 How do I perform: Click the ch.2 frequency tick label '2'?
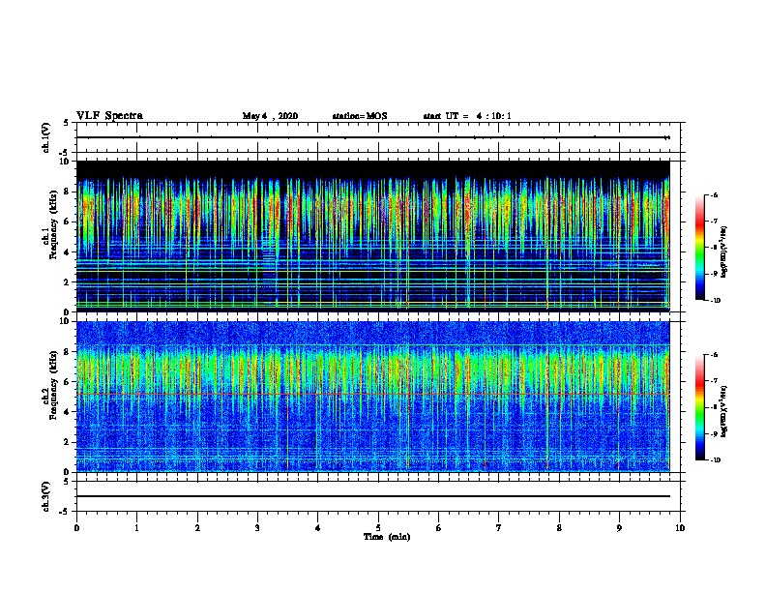coord(67,442)
